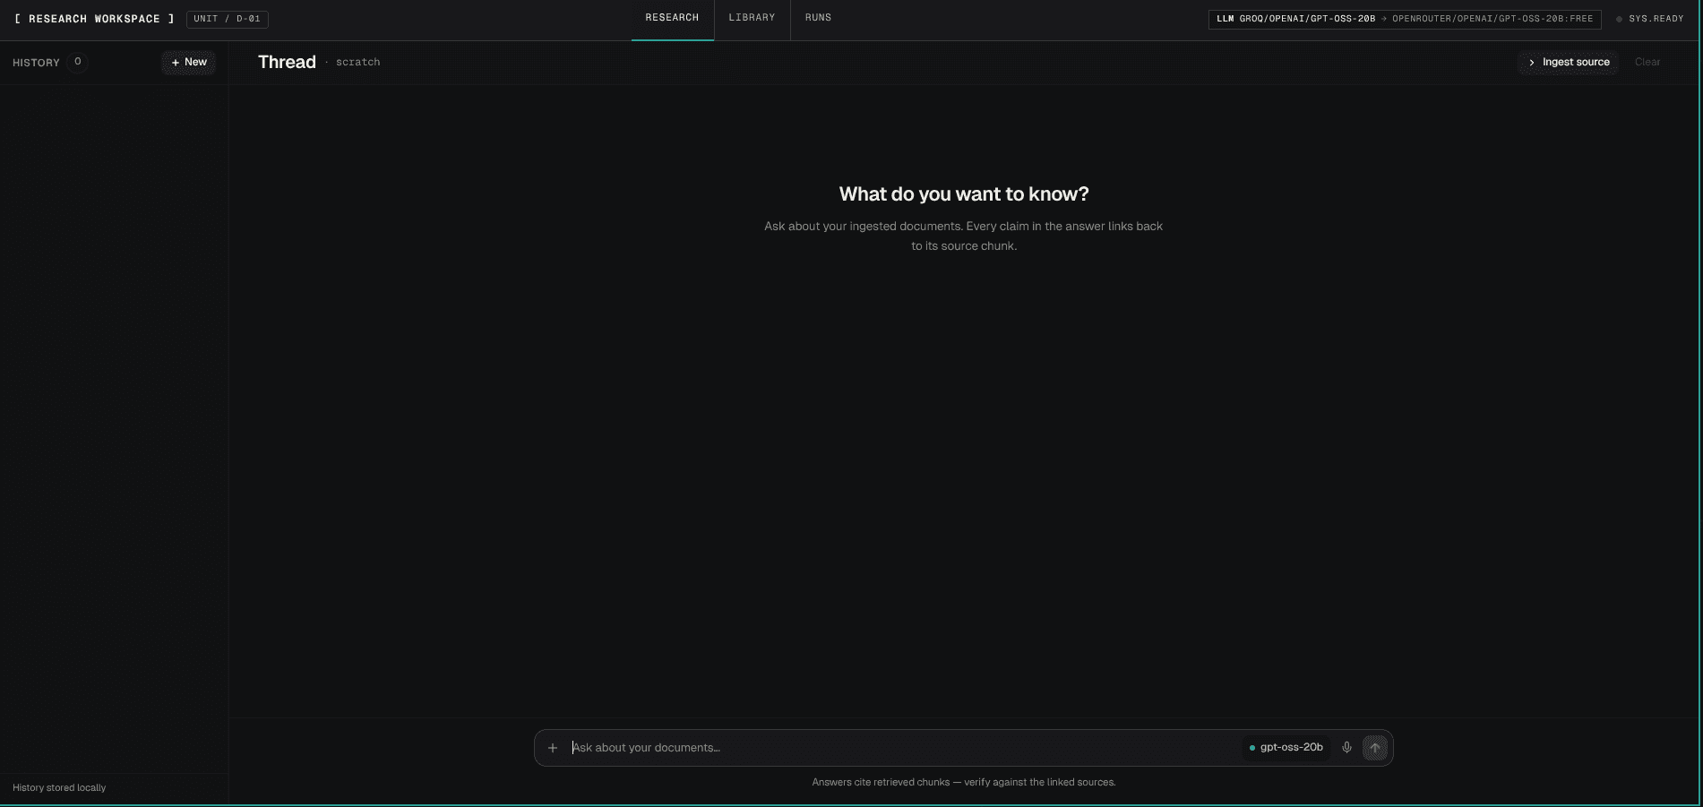Click the SYS.READY status indicator
The height and width of the screenshot is (807, 1703).
point(1649,19)
